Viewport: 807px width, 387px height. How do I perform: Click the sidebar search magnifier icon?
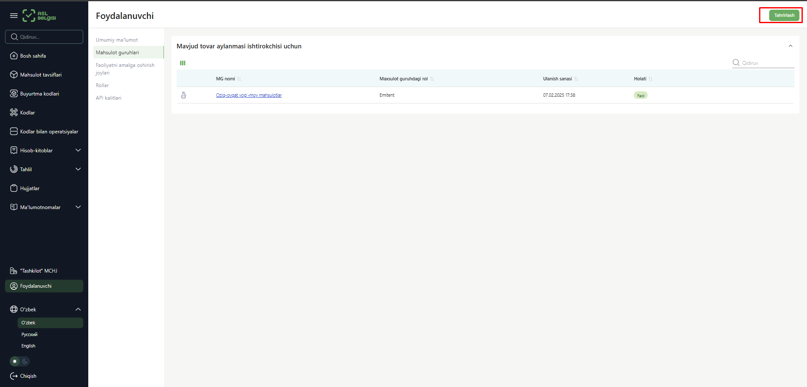point(14,37)
